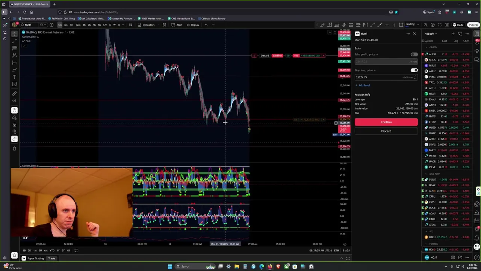The height and width of the screenshot is (271, 481).
Task: Switch to the D daily timeframe
Action: point(110,25)
